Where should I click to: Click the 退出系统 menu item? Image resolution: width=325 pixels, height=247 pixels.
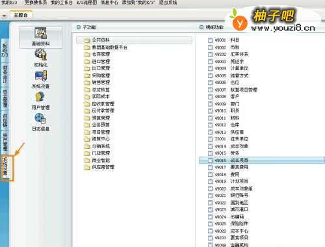click(168, 3)
